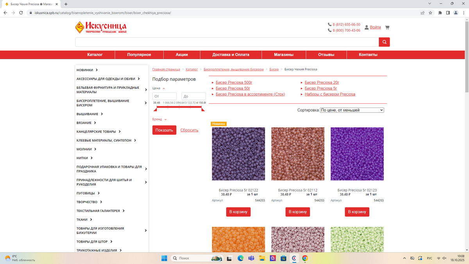
Task: Click the От minimum price field
Action: [165, 96]
